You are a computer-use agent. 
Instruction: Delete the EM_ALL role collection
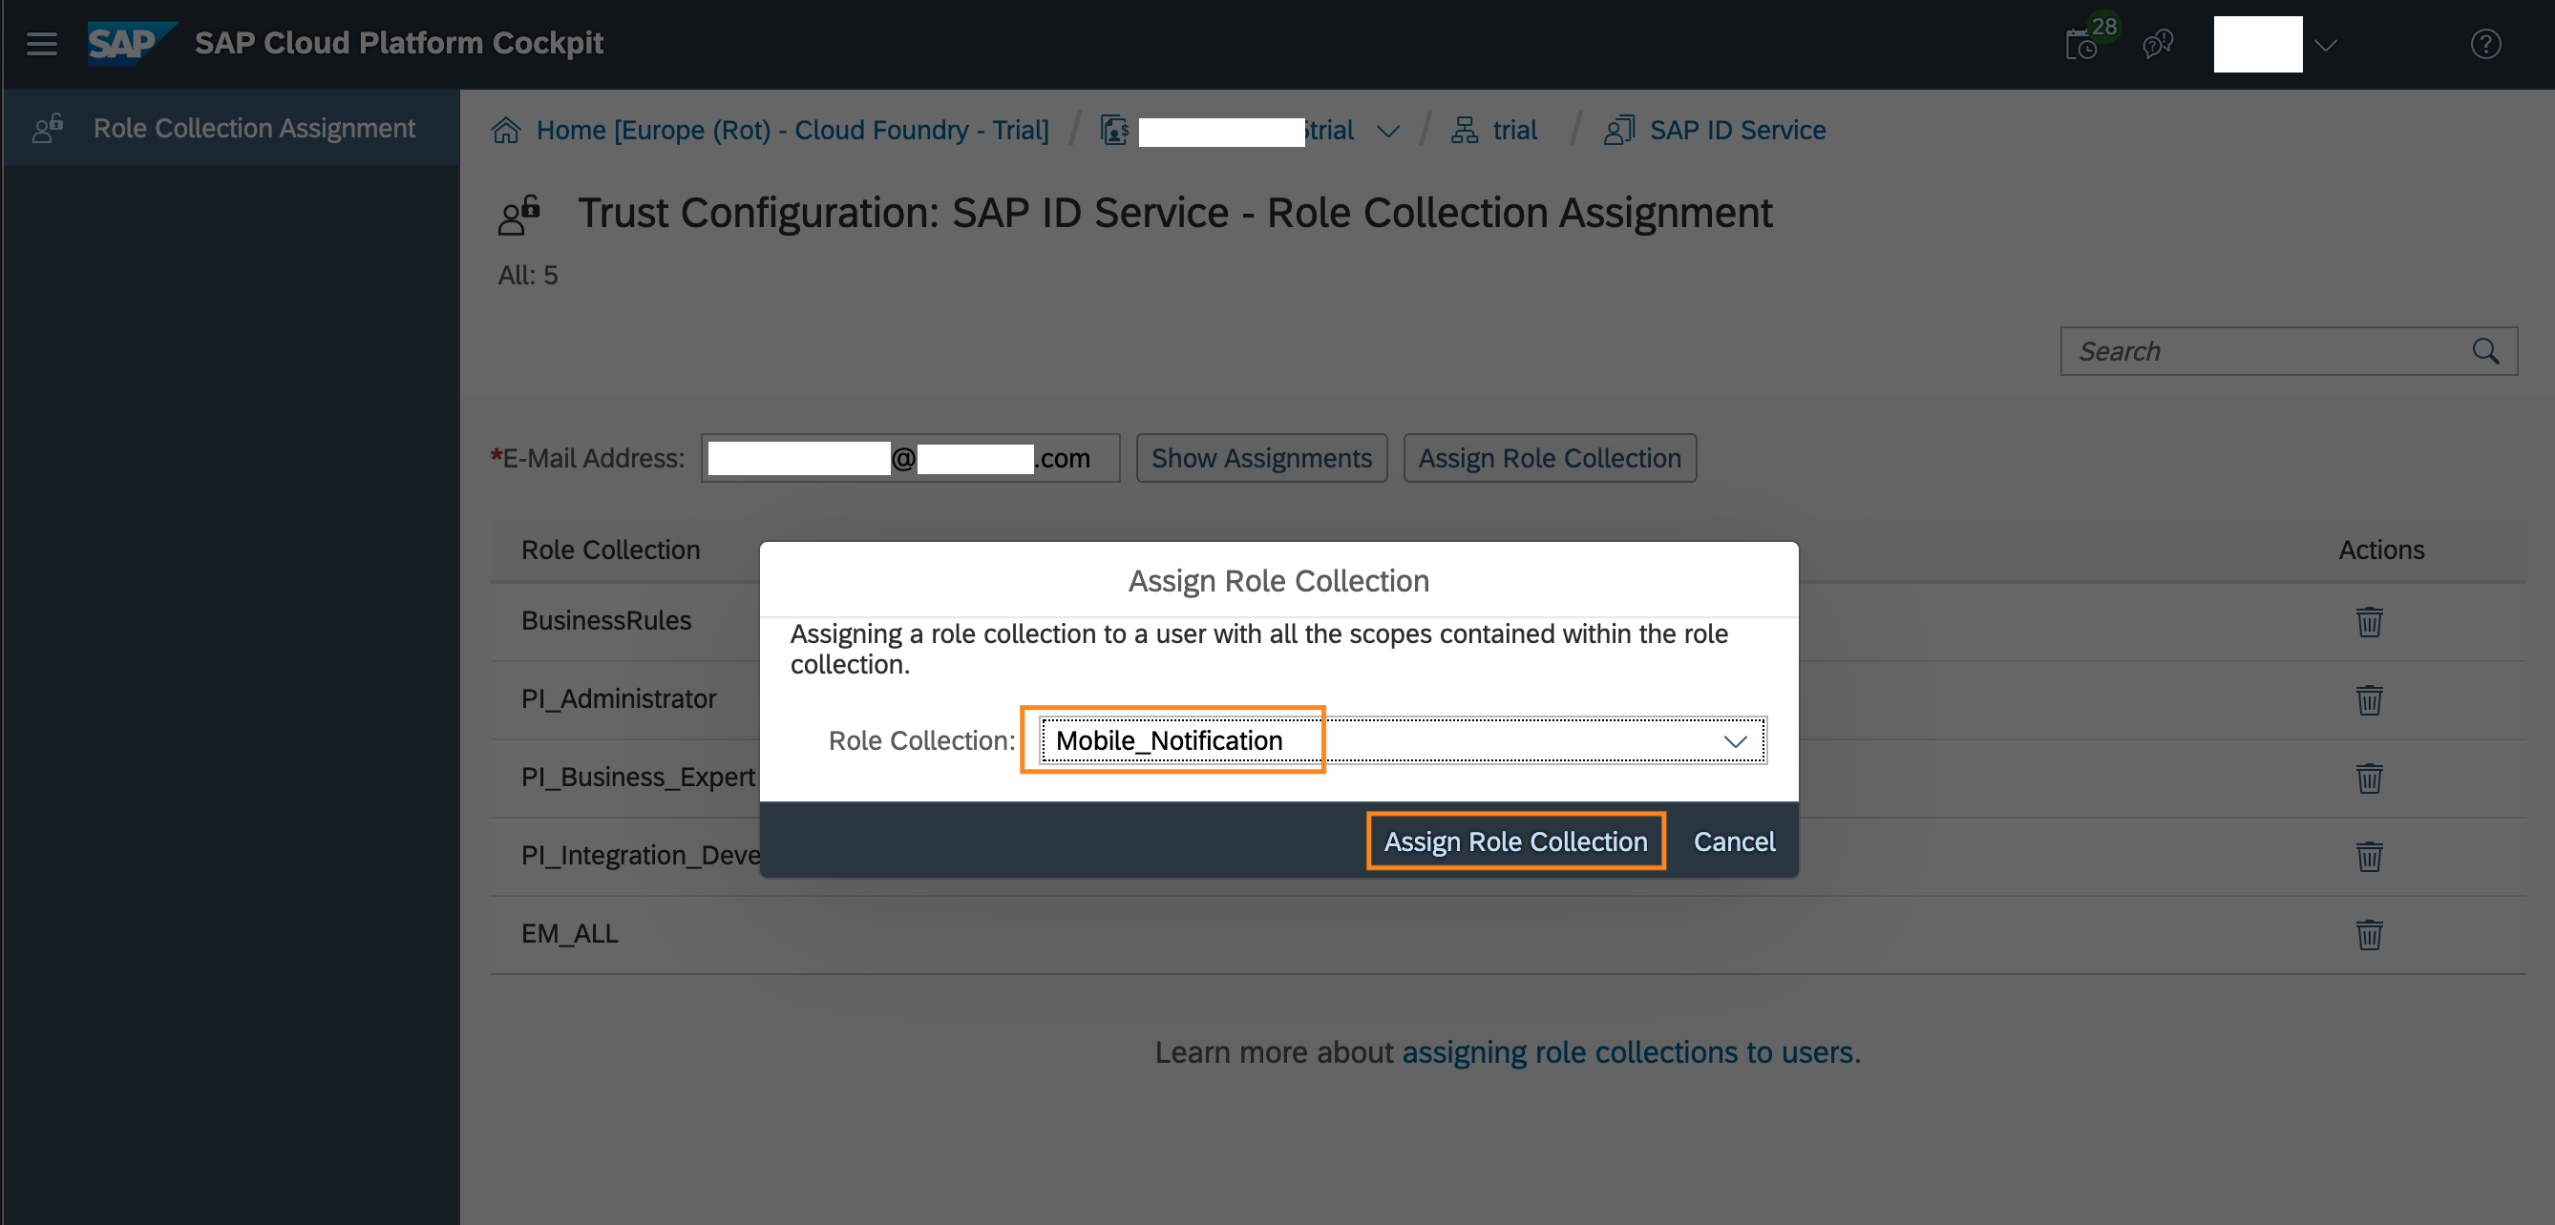[2369, 935]
